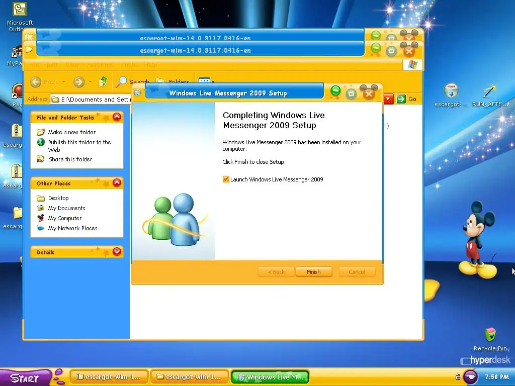Click the Mickey tray icon near clock

tap(470, 377)
